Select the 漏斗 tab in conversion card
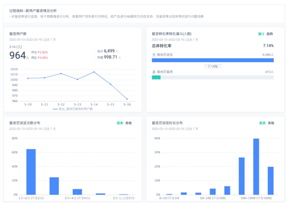The width and height of the screenshot is (288, 206). coord(261,34)
